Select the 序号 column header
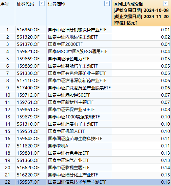This screenshot has height=186, width=171. pyautogui.click(x=5, y=4)
